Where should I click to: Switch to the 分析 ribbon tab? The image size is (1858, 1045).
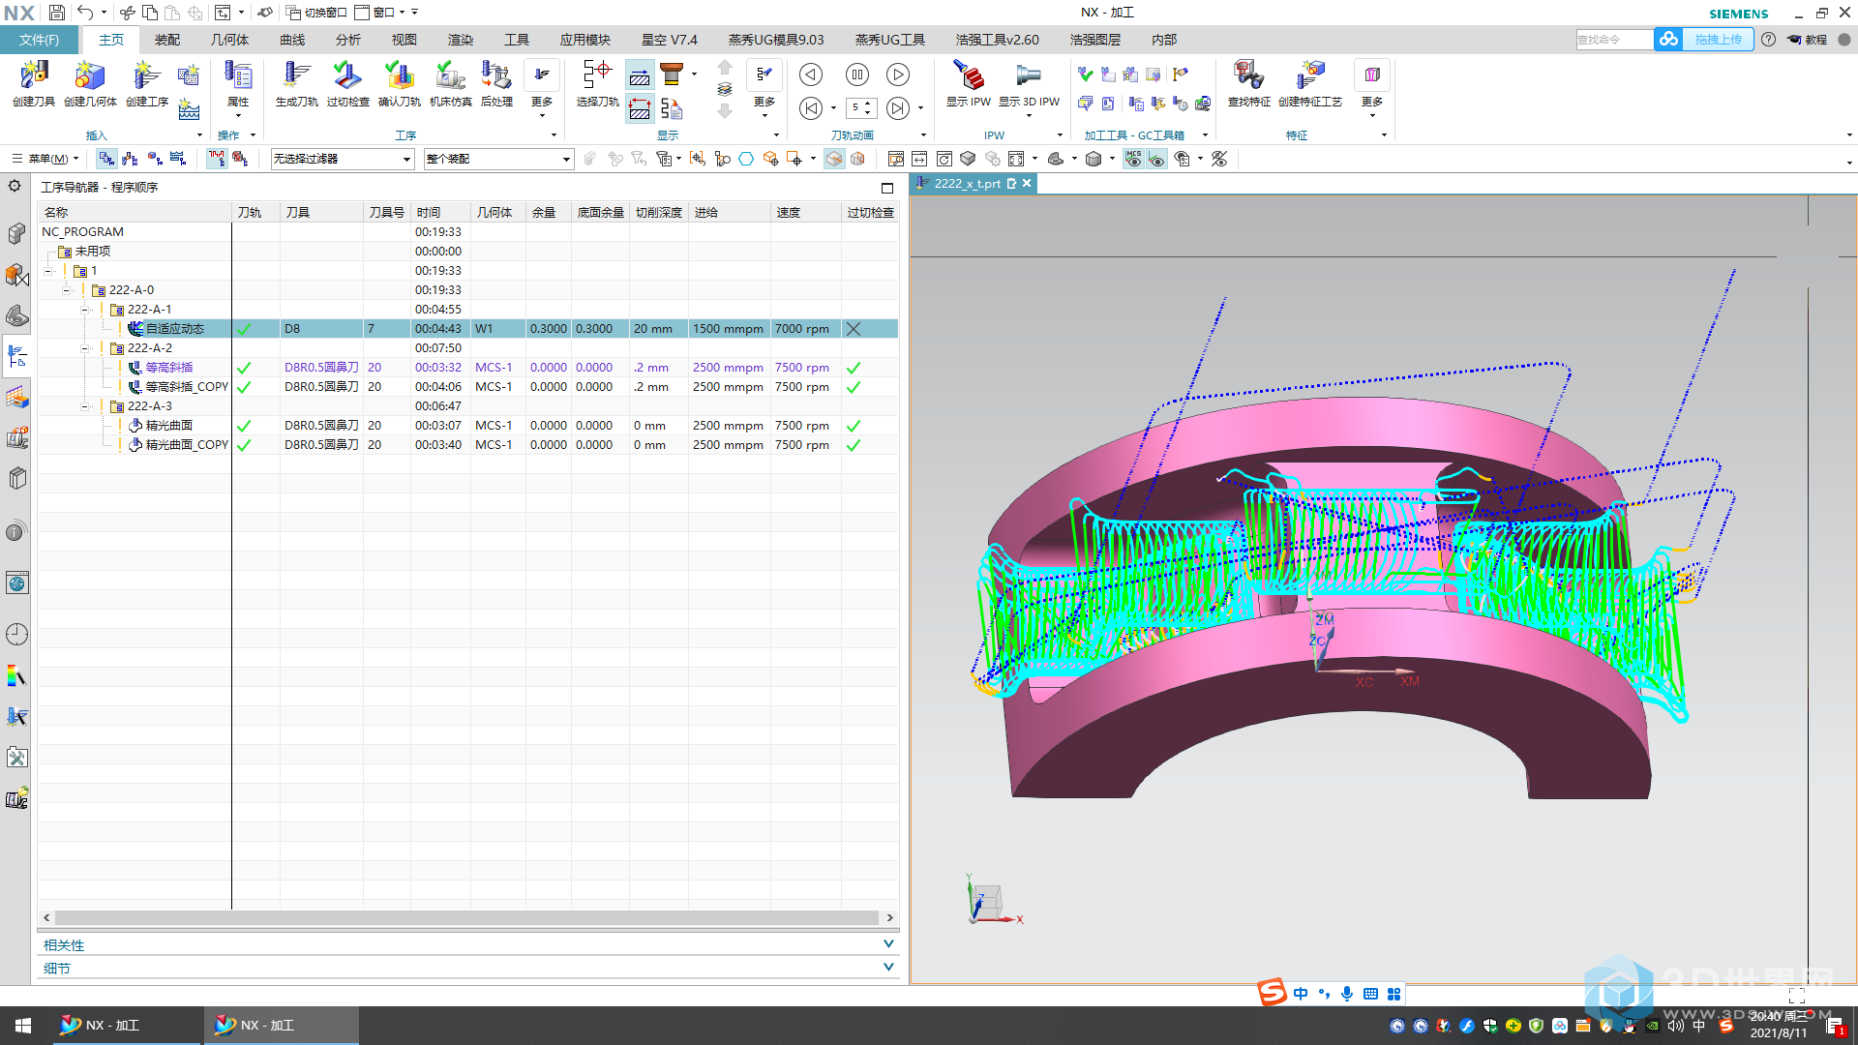348,40
